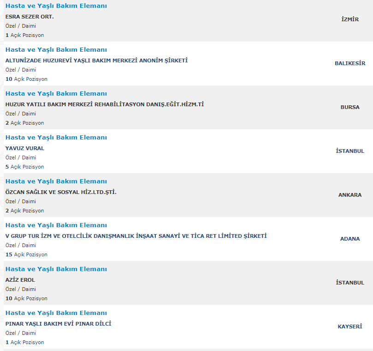Open the job title link above AZİZ EROL
The height and width of the screenshot is (351, 373).
(x=56, y=269)
